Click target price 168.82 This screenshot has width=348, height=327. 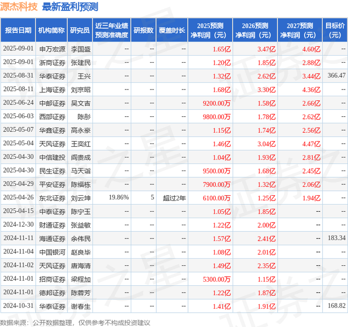pyautogui.click(x=337, y=306)
